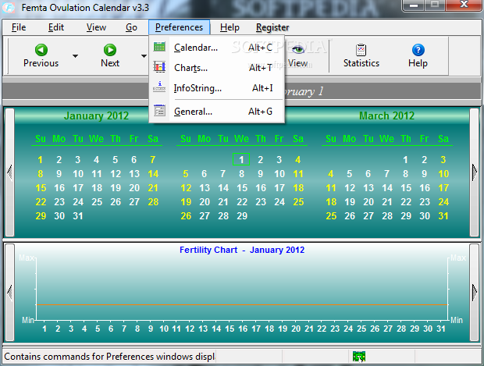Click the InfoString menu item icon
Screen dimensions: 484x366
(x=159, y=87)
